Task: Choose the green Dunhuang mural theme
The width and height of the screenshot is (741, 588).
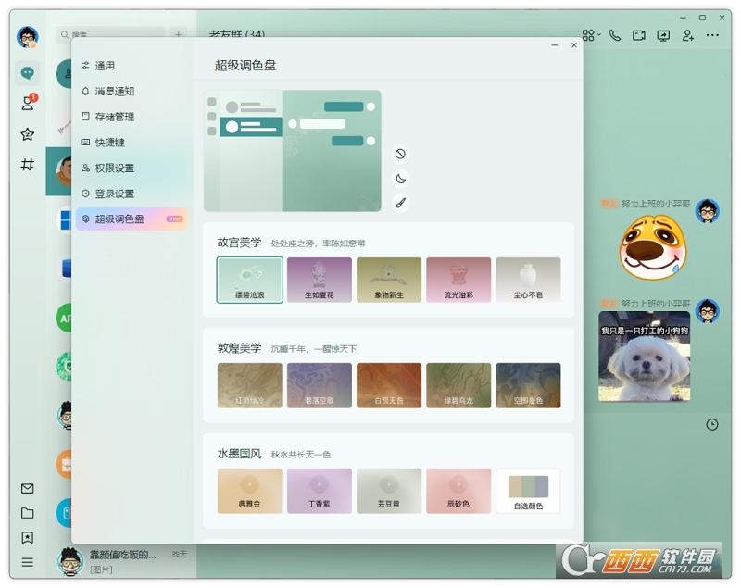Action: [458, 385]
